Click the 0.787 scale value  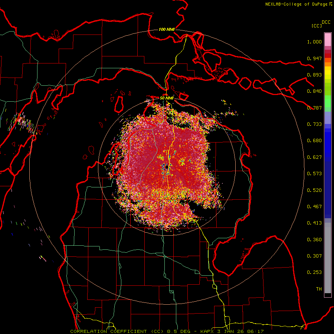point(314,108)
